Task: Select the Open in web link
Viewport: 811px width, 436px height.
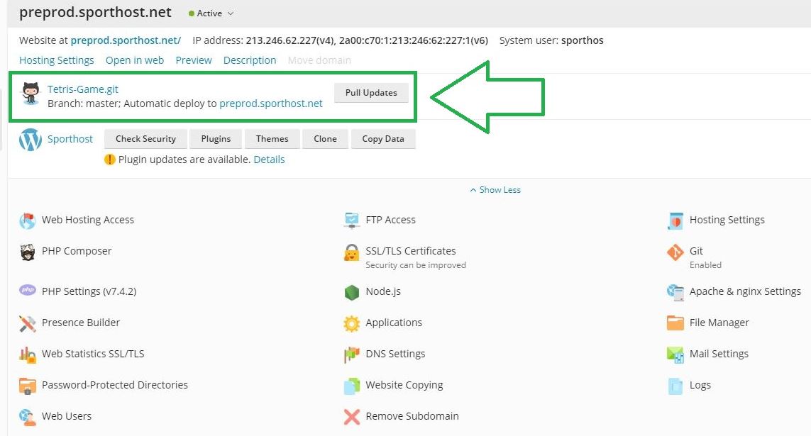Action: (x=135, y=60)
